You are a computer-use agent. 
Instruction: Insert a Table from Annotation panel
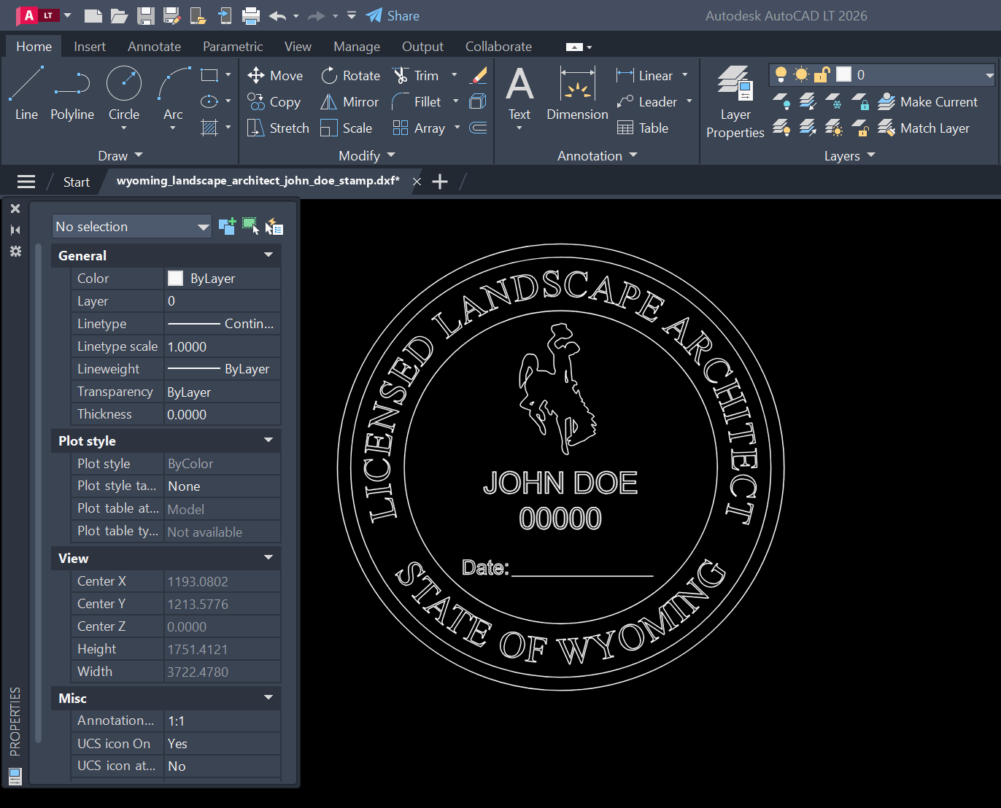point(643,128)
